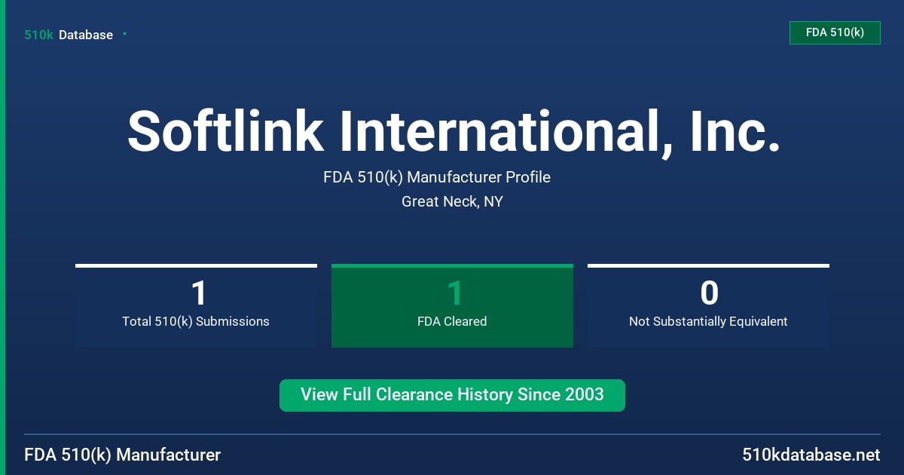
Task: Click View Full Clearance History Since 2003
Action: coord(452,395)
